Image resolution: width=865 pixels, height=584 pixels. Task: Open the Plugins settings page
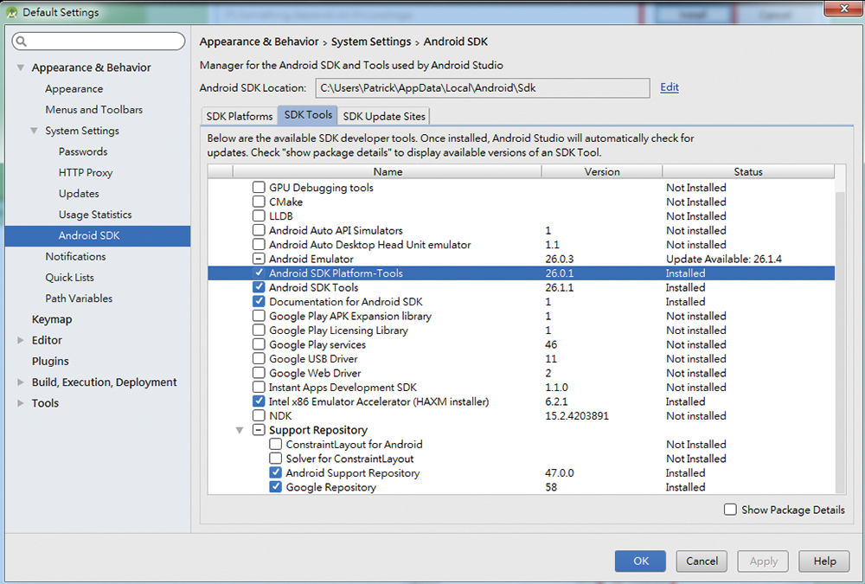[x=50, y=362]
